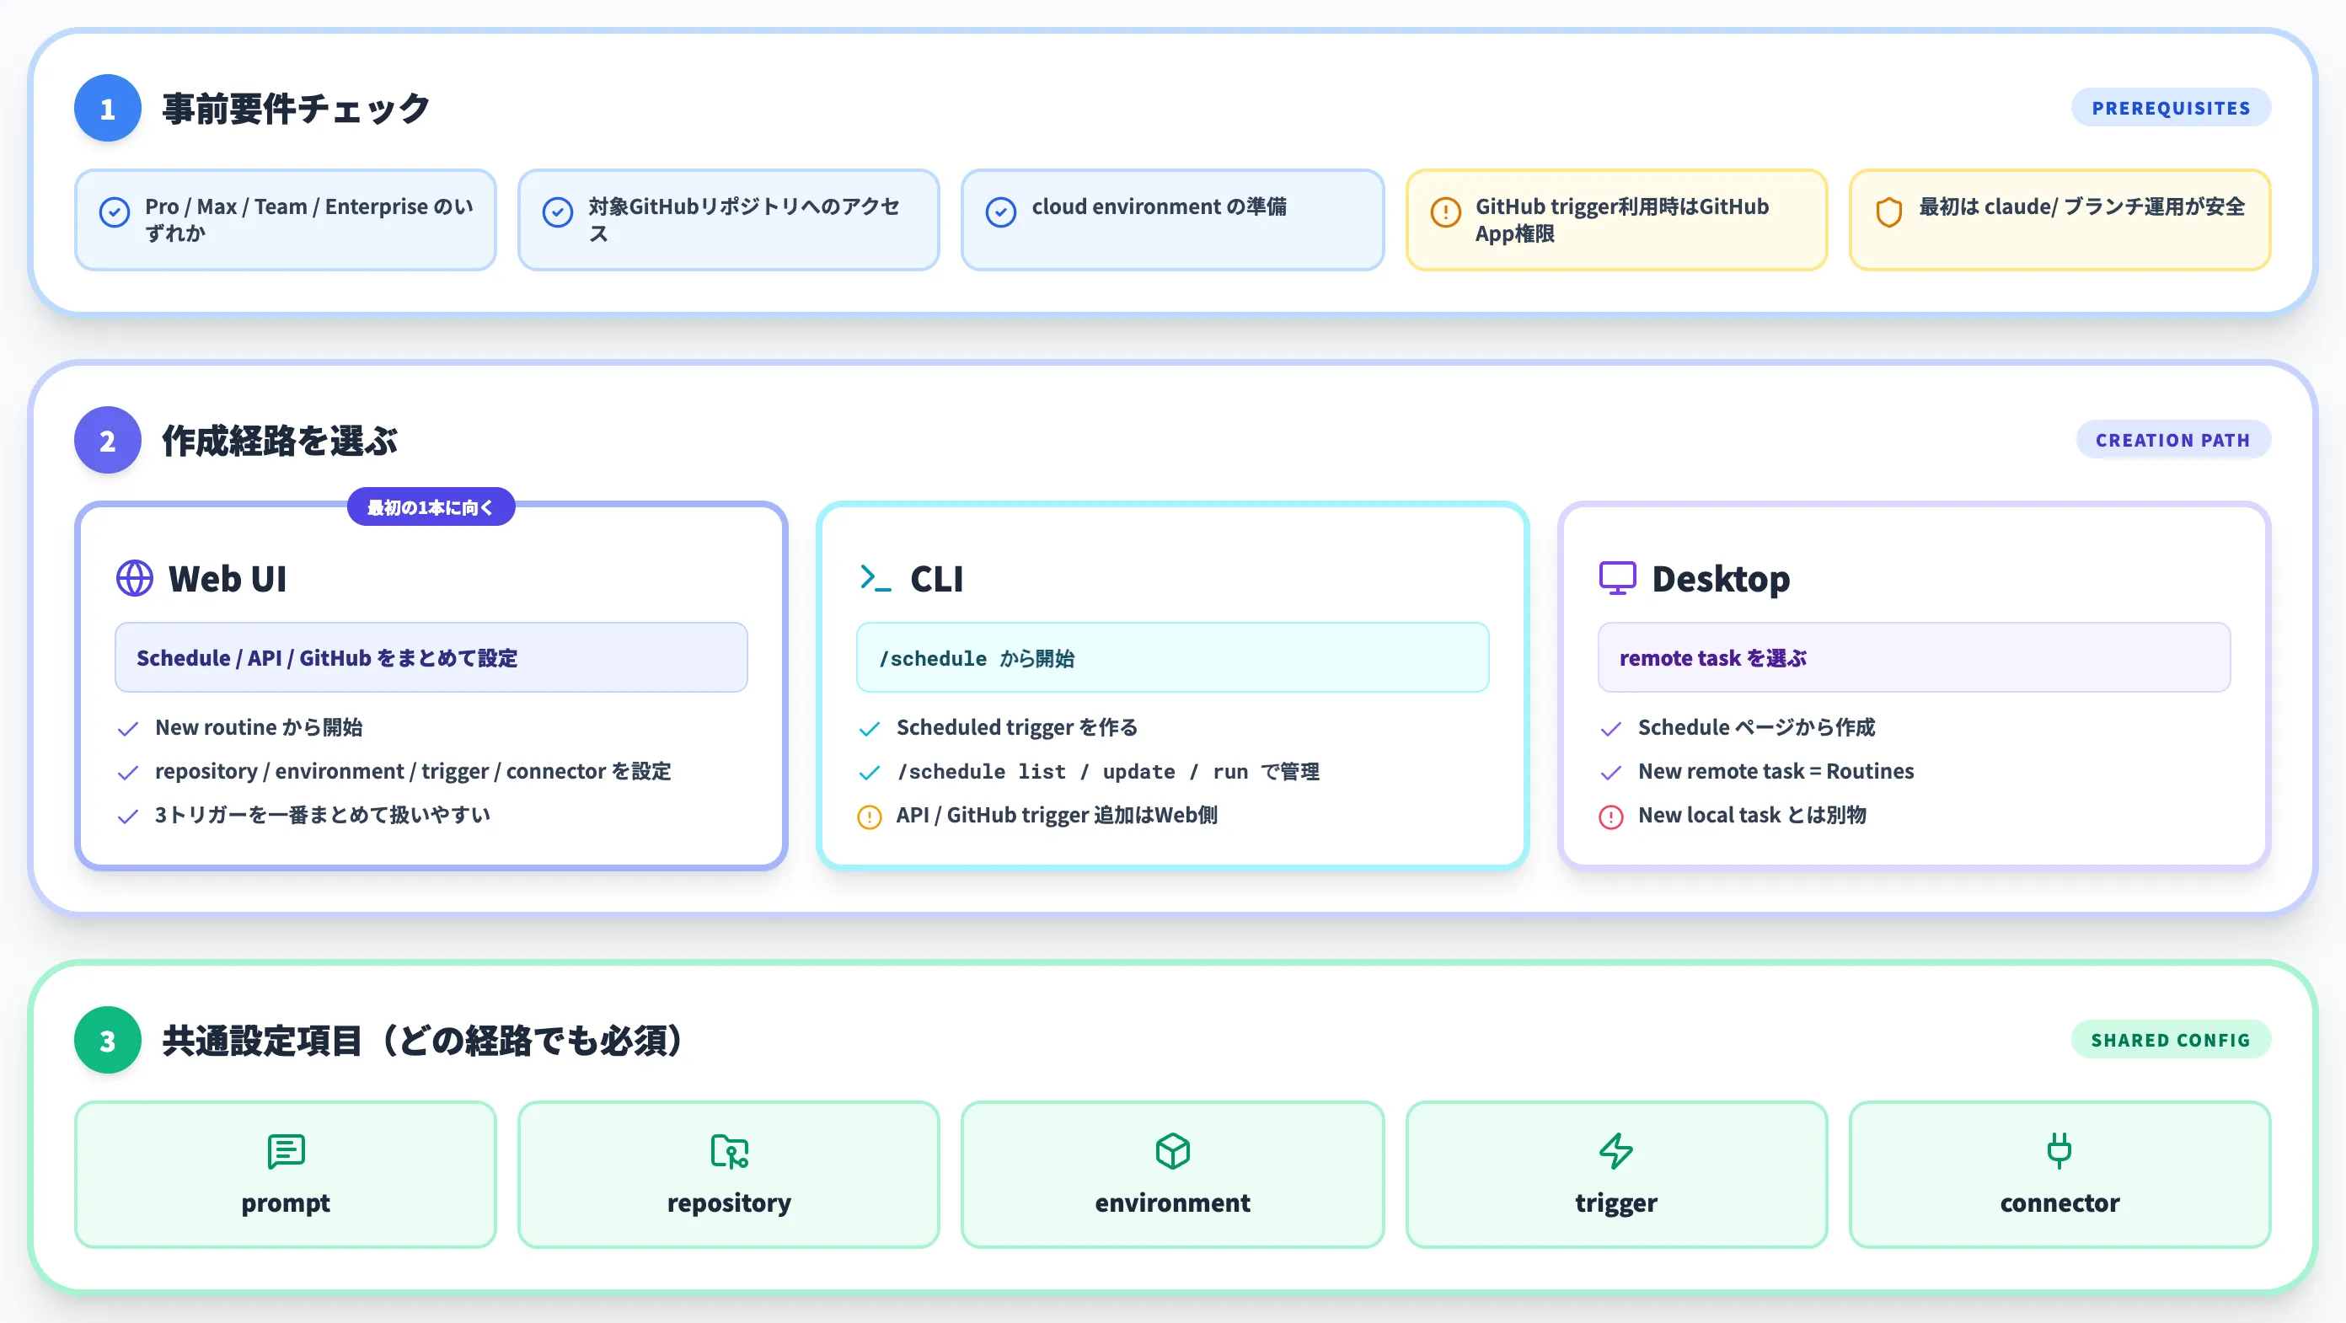Click the red alert icon beside New local task
The height and width of the screenshot is (1323, 2346).
coord(1611,817)
